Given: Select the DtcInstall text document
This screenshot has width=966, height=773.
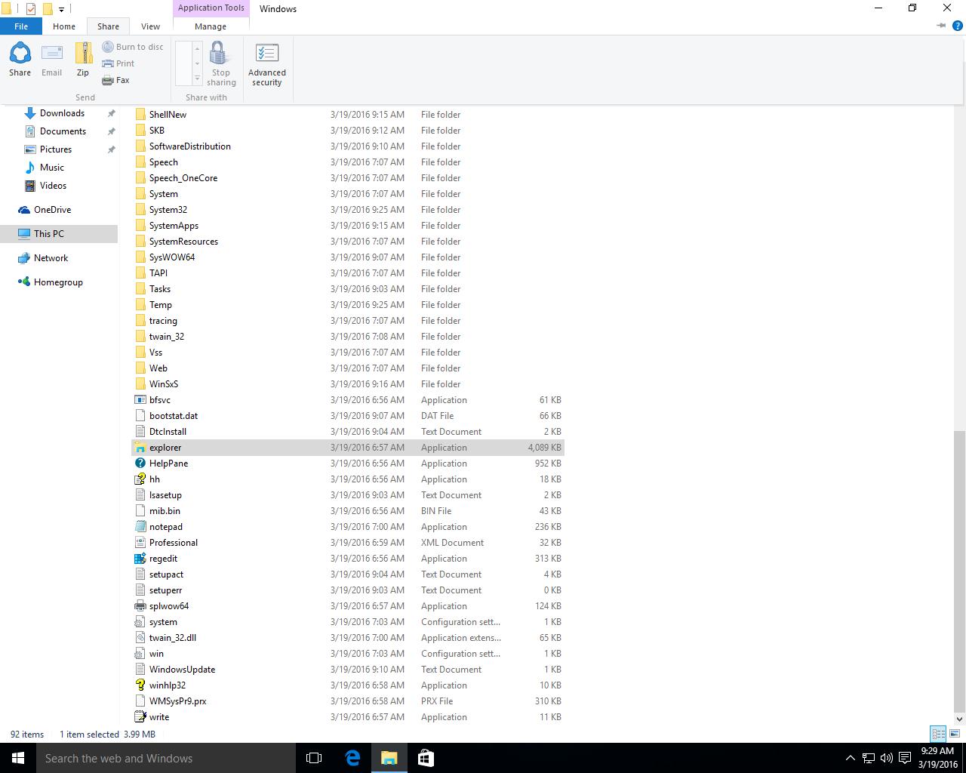Looking at the screenshot, I should (348, 432).
